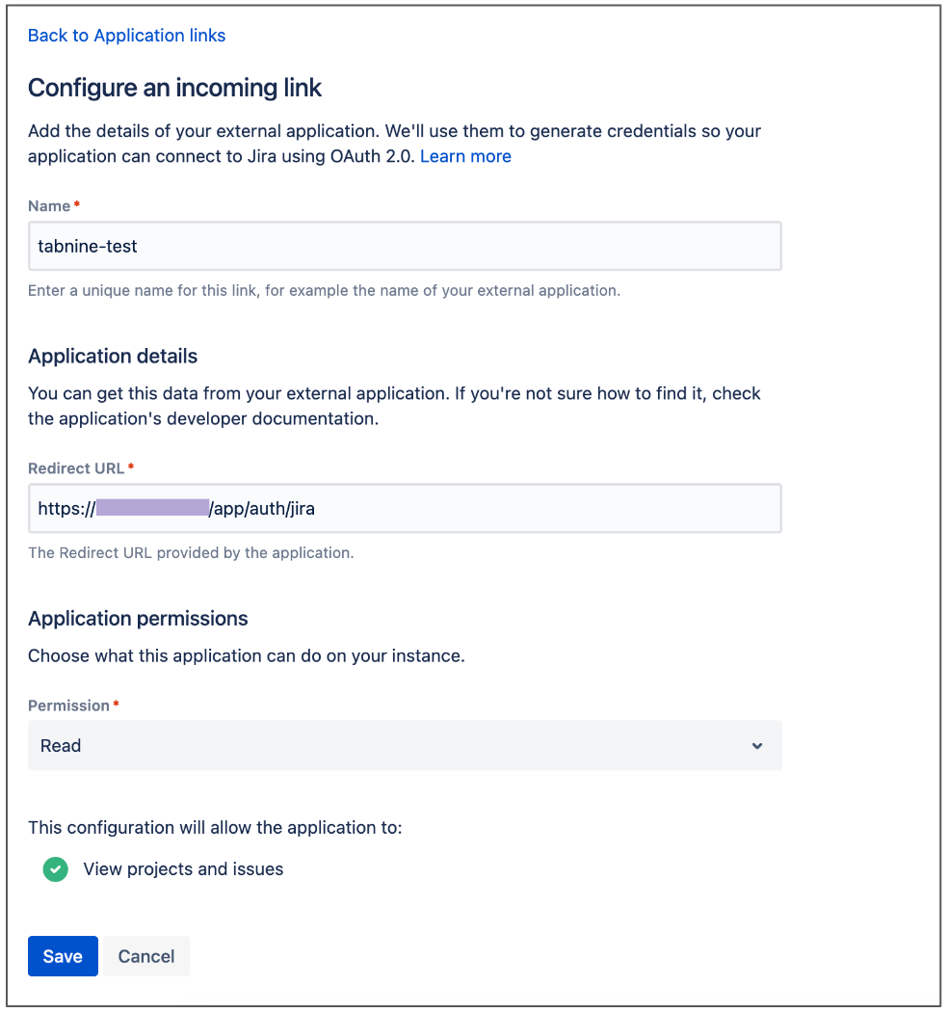Save the incoming link configuration
Viewport: 948px width, 1013px height.
tap(63, 956)
